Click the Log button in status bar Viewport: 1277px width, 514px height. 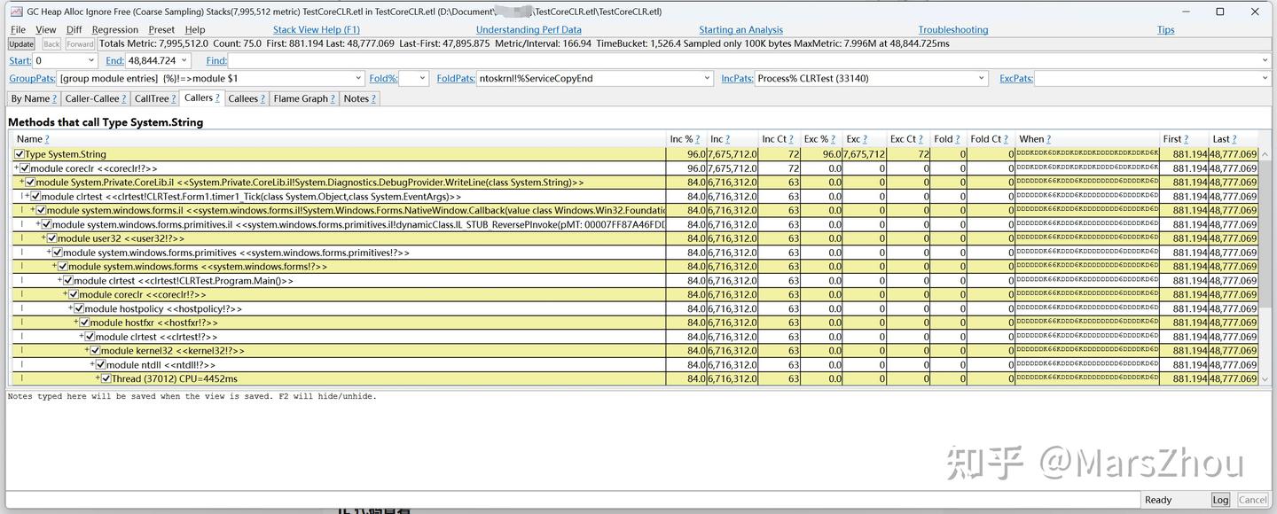click(1221, 499)
